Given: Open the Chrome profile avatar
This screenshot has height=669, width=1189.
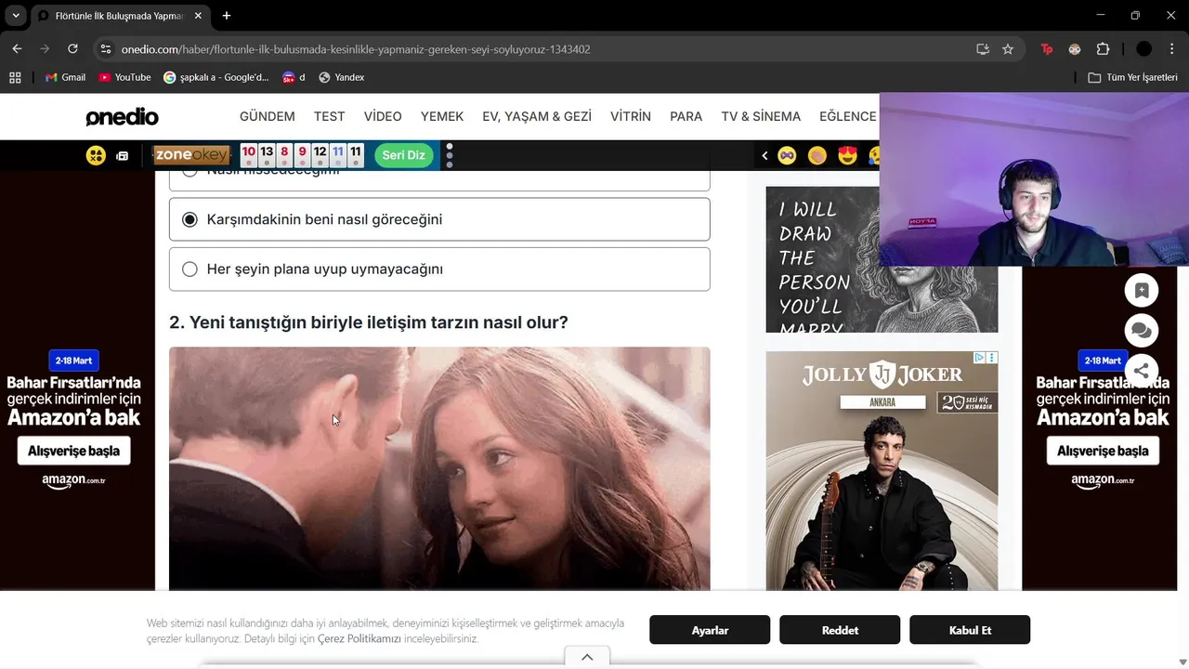Looking at the screenshot, I should tap(1143, 49).
